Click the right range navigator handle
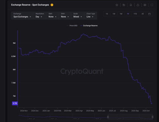This screenshot has width=159, height=122. pos(153,117)
